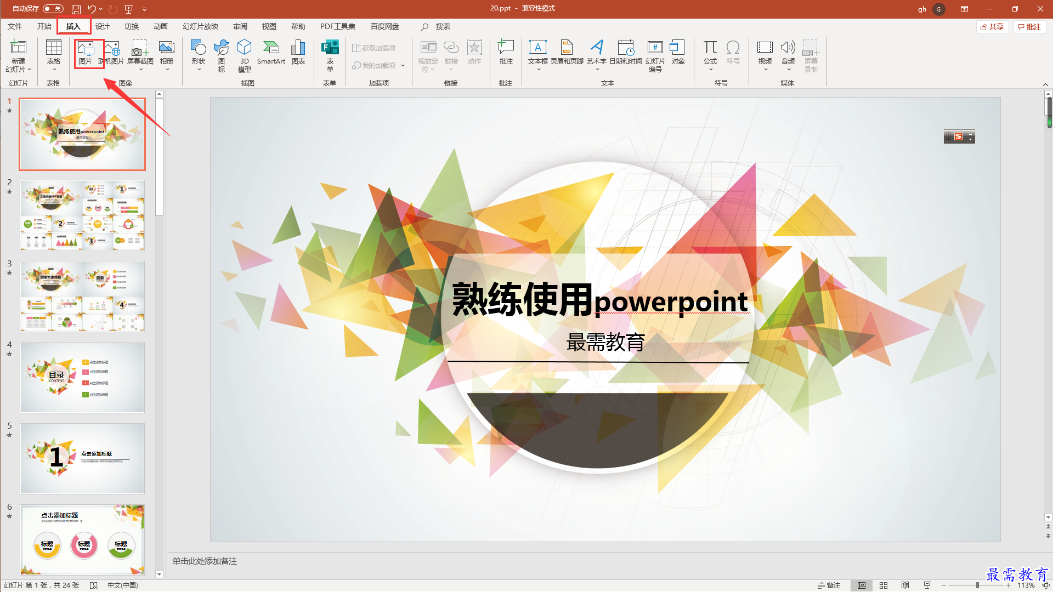Click the Save icon in title bar
The width and height of the screenshot is (1053, 592).
point(76,9)
